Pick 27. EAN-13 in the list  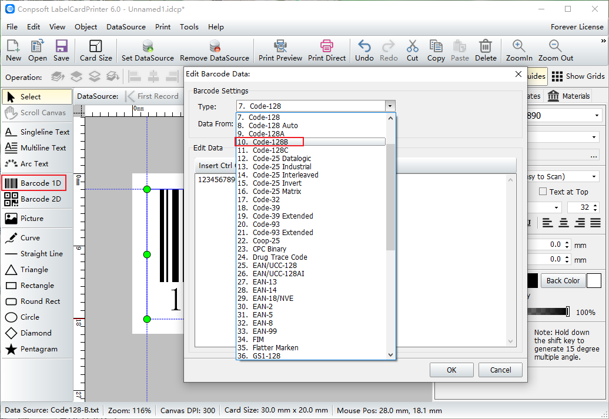[x=311, y=282]
